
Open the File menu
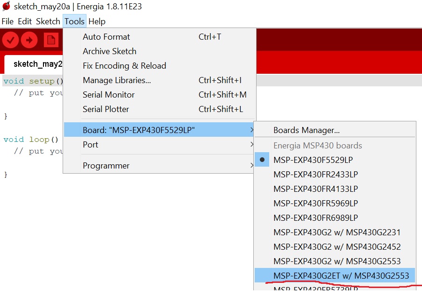pos(7,21)
